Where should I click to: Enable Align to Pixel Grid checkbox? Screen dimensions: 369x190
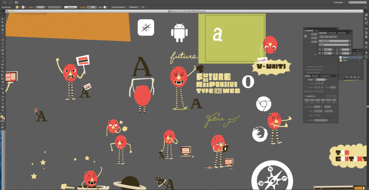pyautogui.click(x=305, y=72)
